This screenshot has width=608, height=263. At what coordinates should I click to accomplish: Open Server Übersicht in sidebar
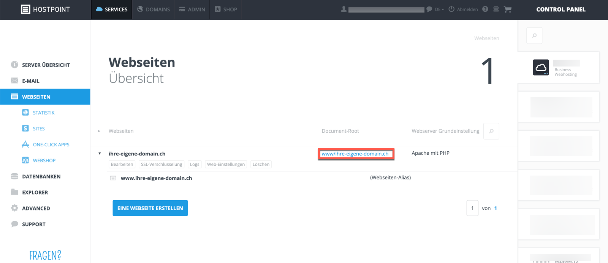coord(45,65)
